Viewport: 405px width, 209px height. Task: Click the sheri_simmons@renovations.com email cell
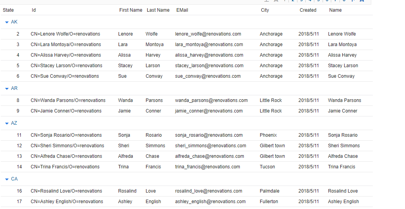pyautogui.click(x=210, y=146)
